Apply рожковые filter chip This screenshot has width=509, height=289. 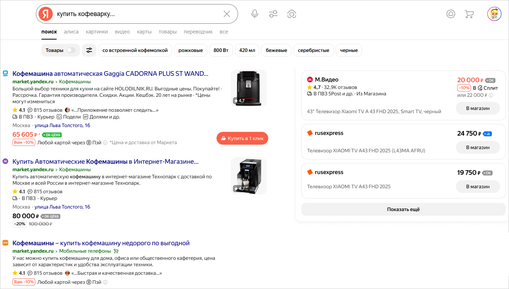pos(191,50)
